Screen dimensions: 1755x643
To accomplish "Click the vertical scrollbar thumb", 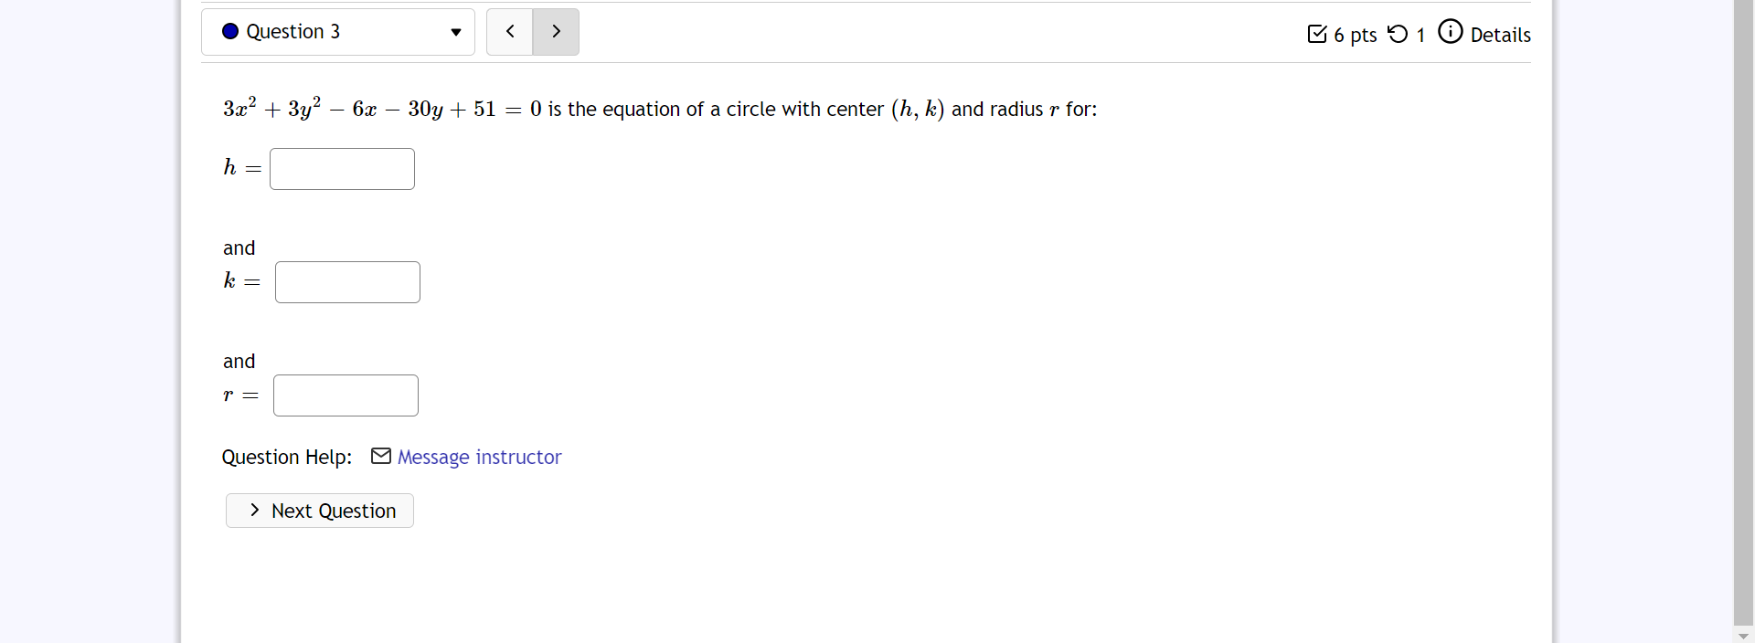I will (1744, 311).
